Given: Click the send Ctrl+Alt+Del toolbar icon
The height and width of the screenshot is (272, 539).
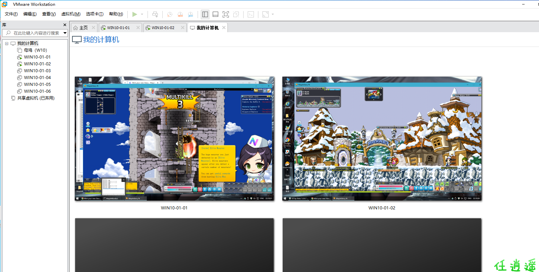Looking at the screenshot, I should click(x=155, y=14).
